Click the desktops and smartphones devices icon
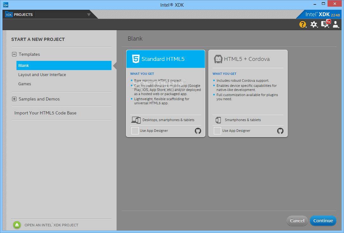 pyautogui.click(x=136, y=120)
